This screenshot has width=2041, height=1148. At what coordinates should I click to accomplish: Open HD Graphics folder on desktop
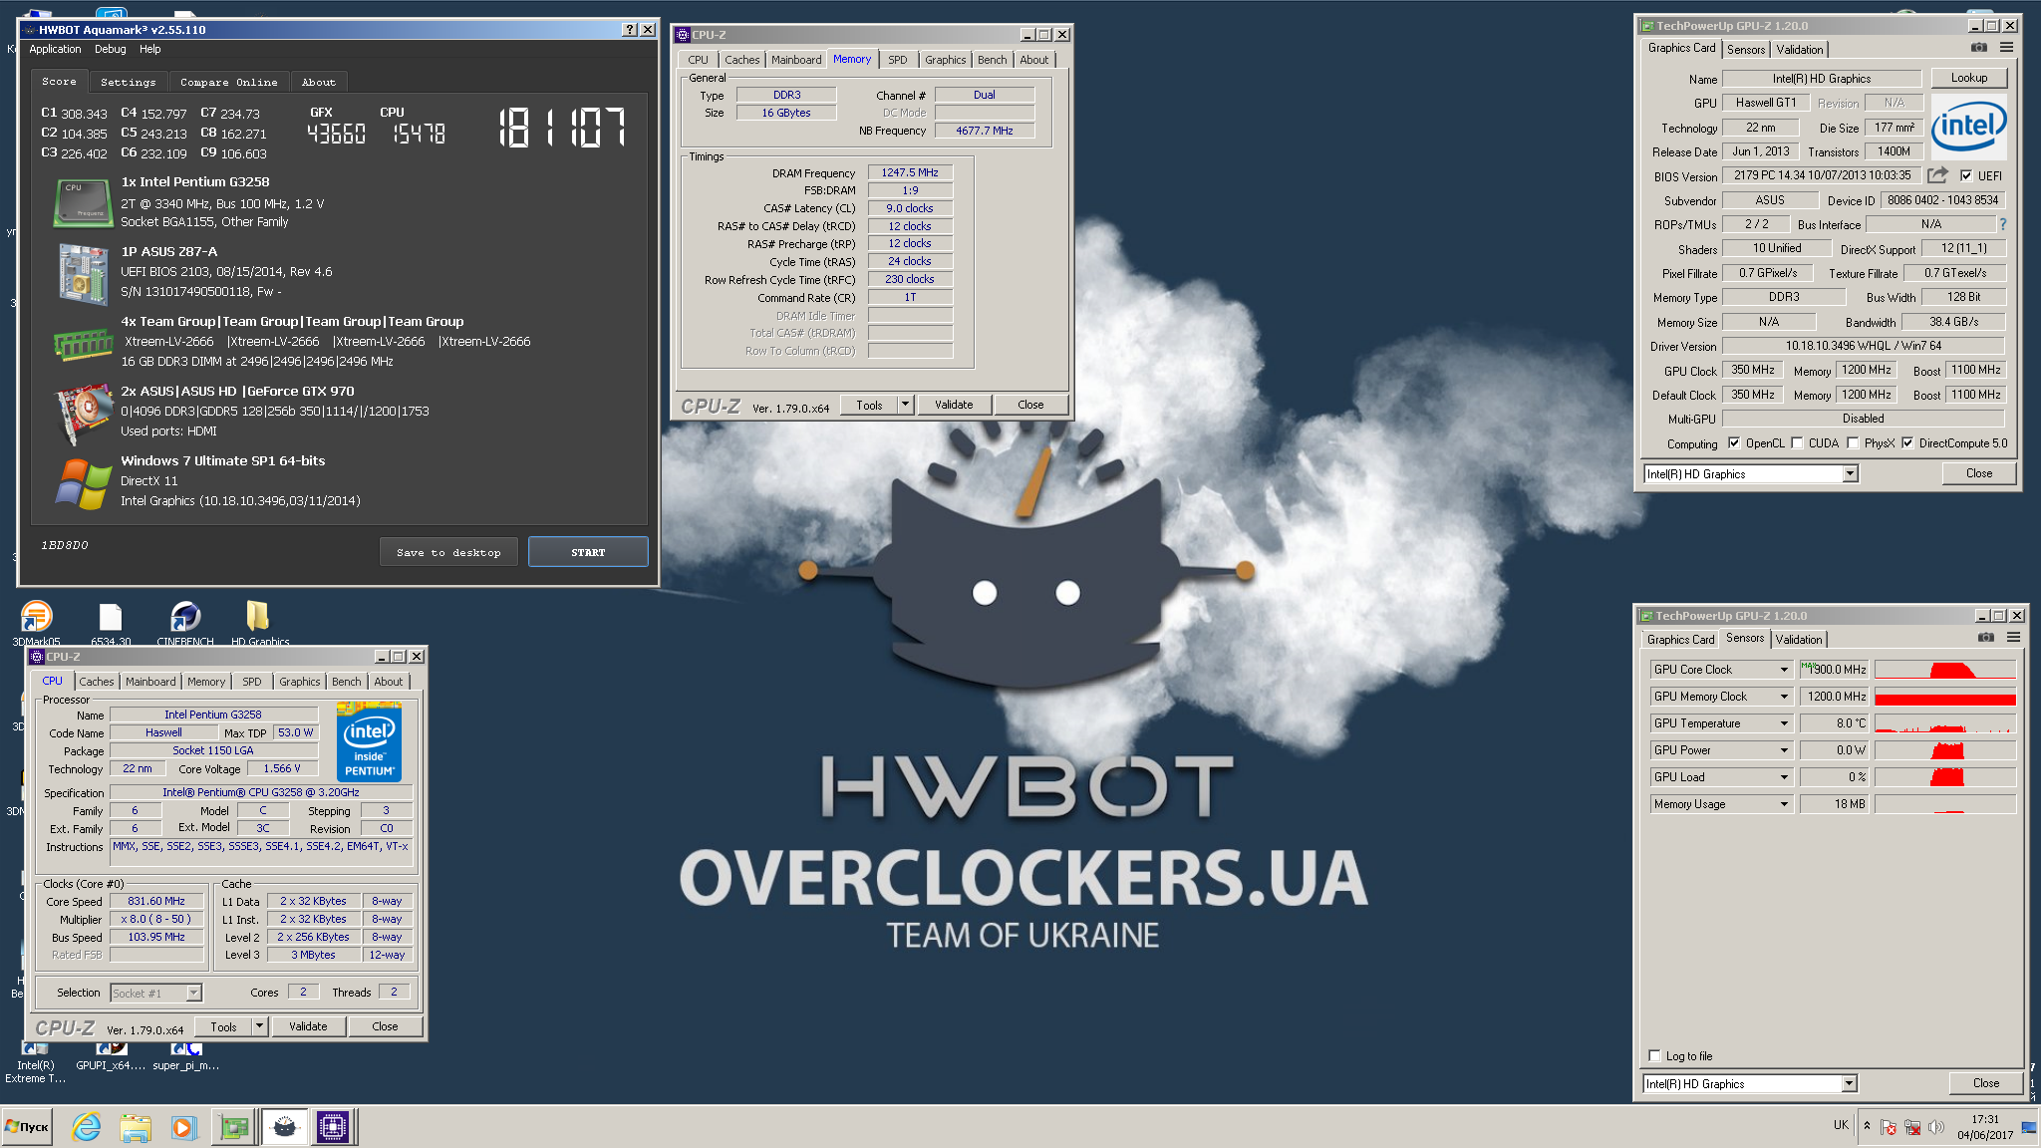[259, 624]
